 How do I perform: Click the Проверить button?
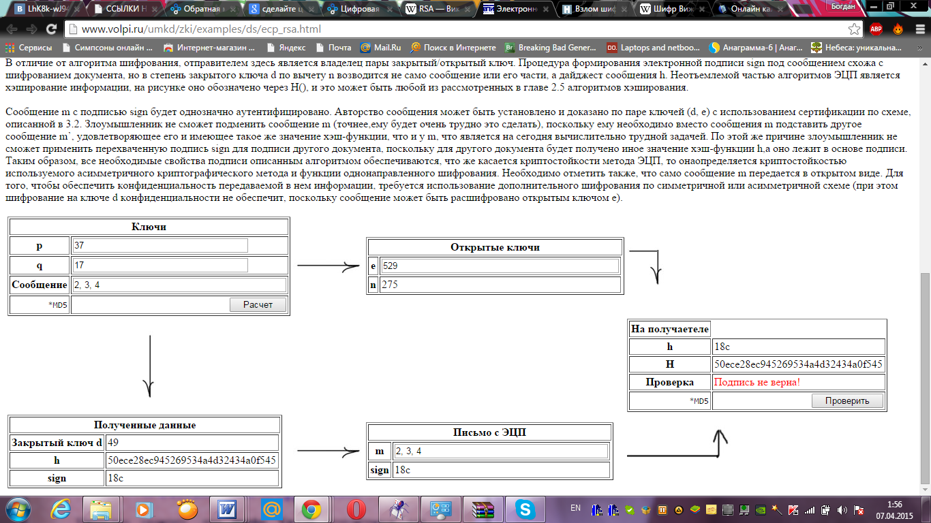point(847,400)
